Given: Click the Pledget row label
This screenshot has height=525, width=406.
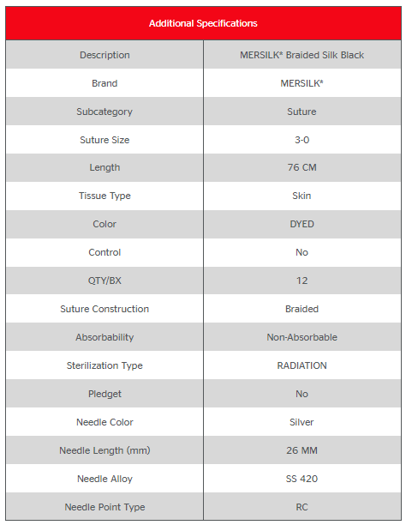Looking at the screenshot, I should tap(104, 394).
